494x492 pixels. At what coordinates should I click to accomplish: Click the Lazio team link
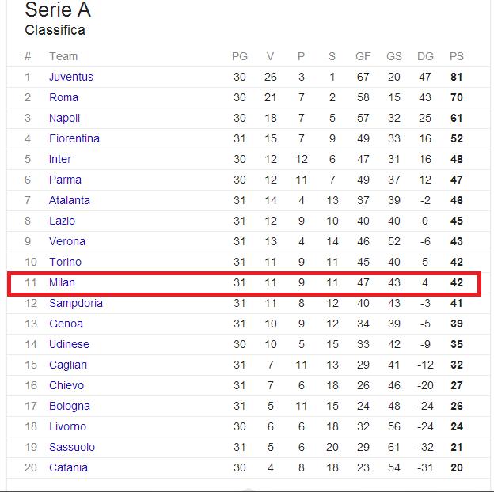tap(62, 221)
